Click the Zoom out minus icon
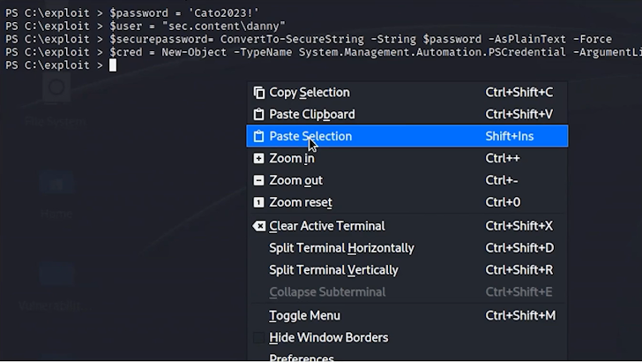This screenshot has height=362, width=642. click(258, 181)
